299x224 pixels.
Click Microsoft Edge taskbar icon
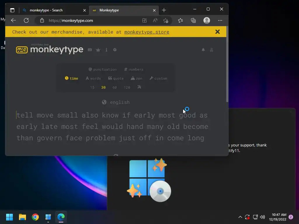61,217
